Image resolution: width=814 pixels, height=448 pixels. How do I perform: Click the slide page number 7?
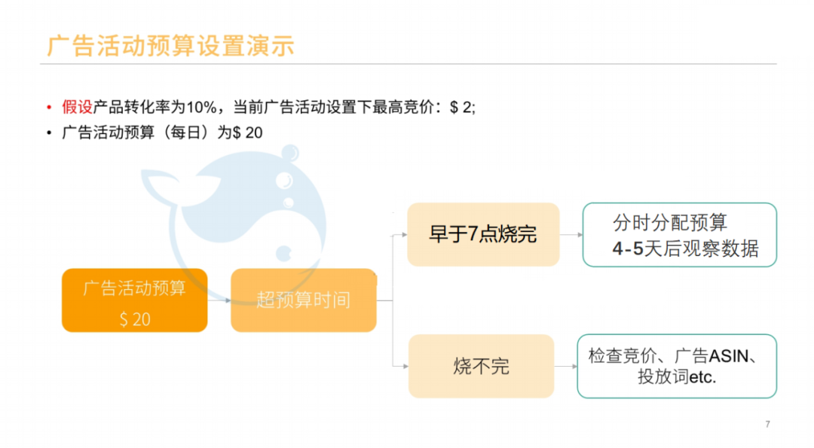[x=767, y=425]
